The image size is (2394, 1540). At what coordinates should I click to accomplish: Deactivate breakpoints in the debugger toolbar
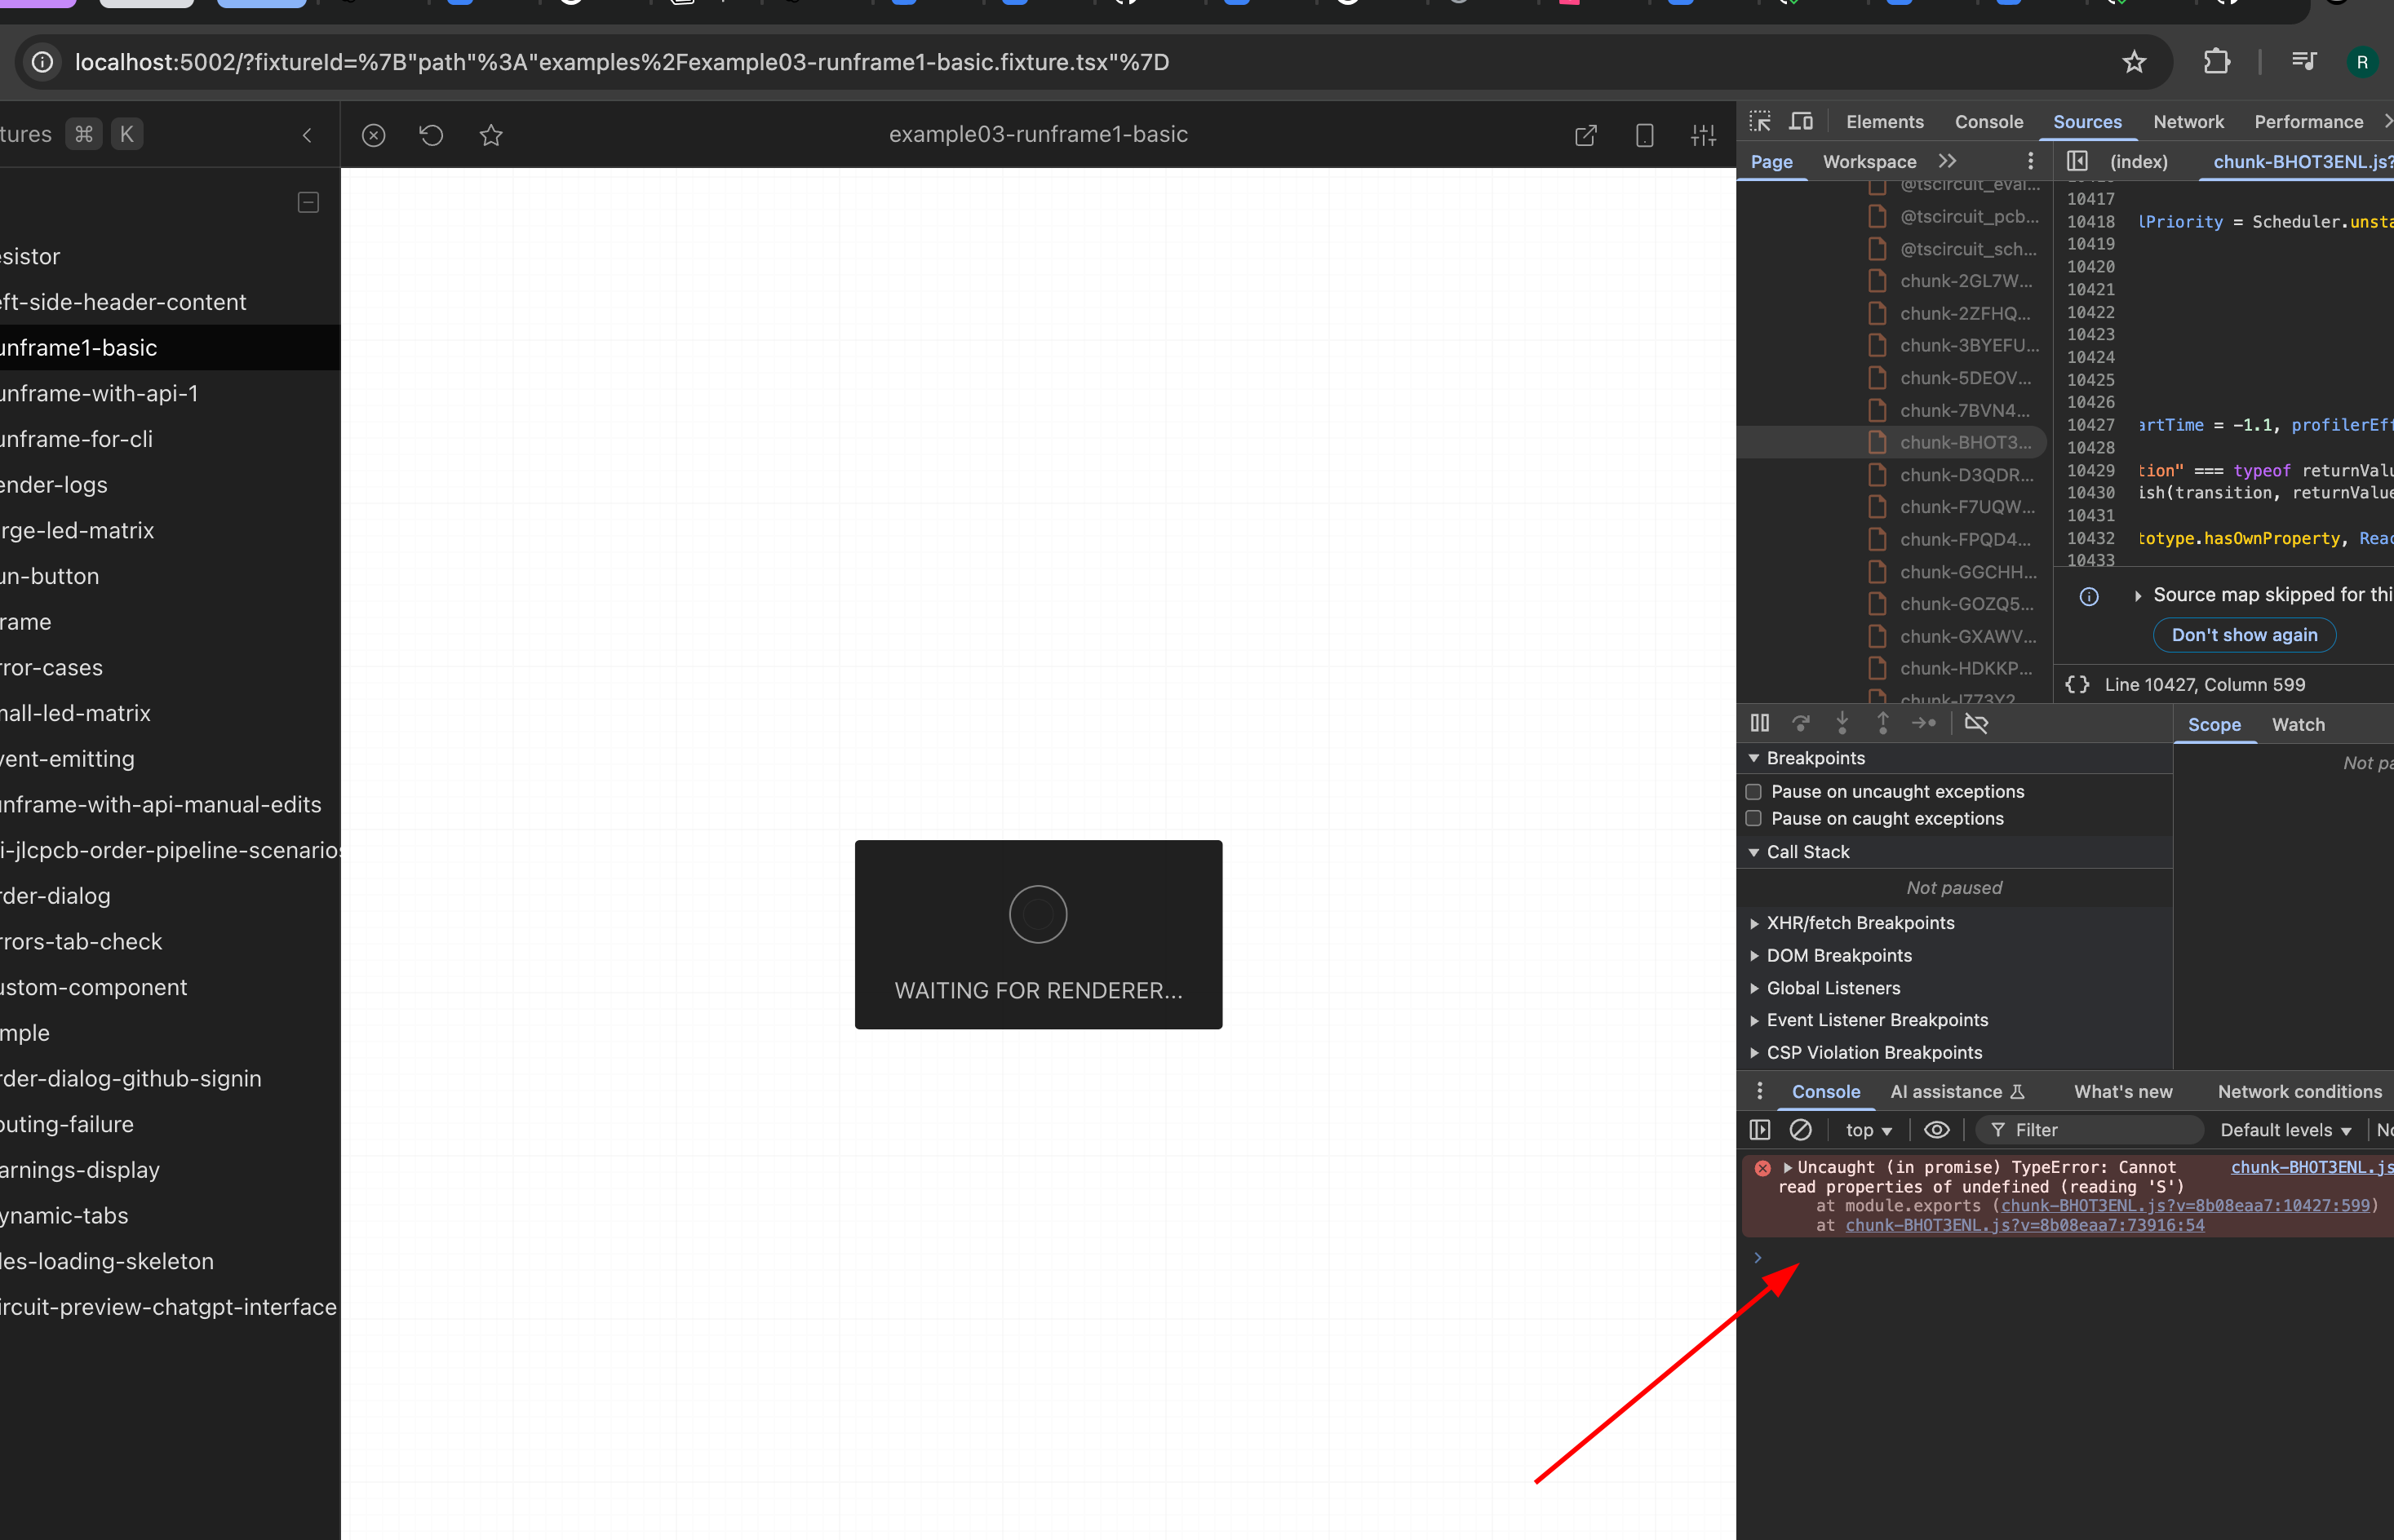1976,723
